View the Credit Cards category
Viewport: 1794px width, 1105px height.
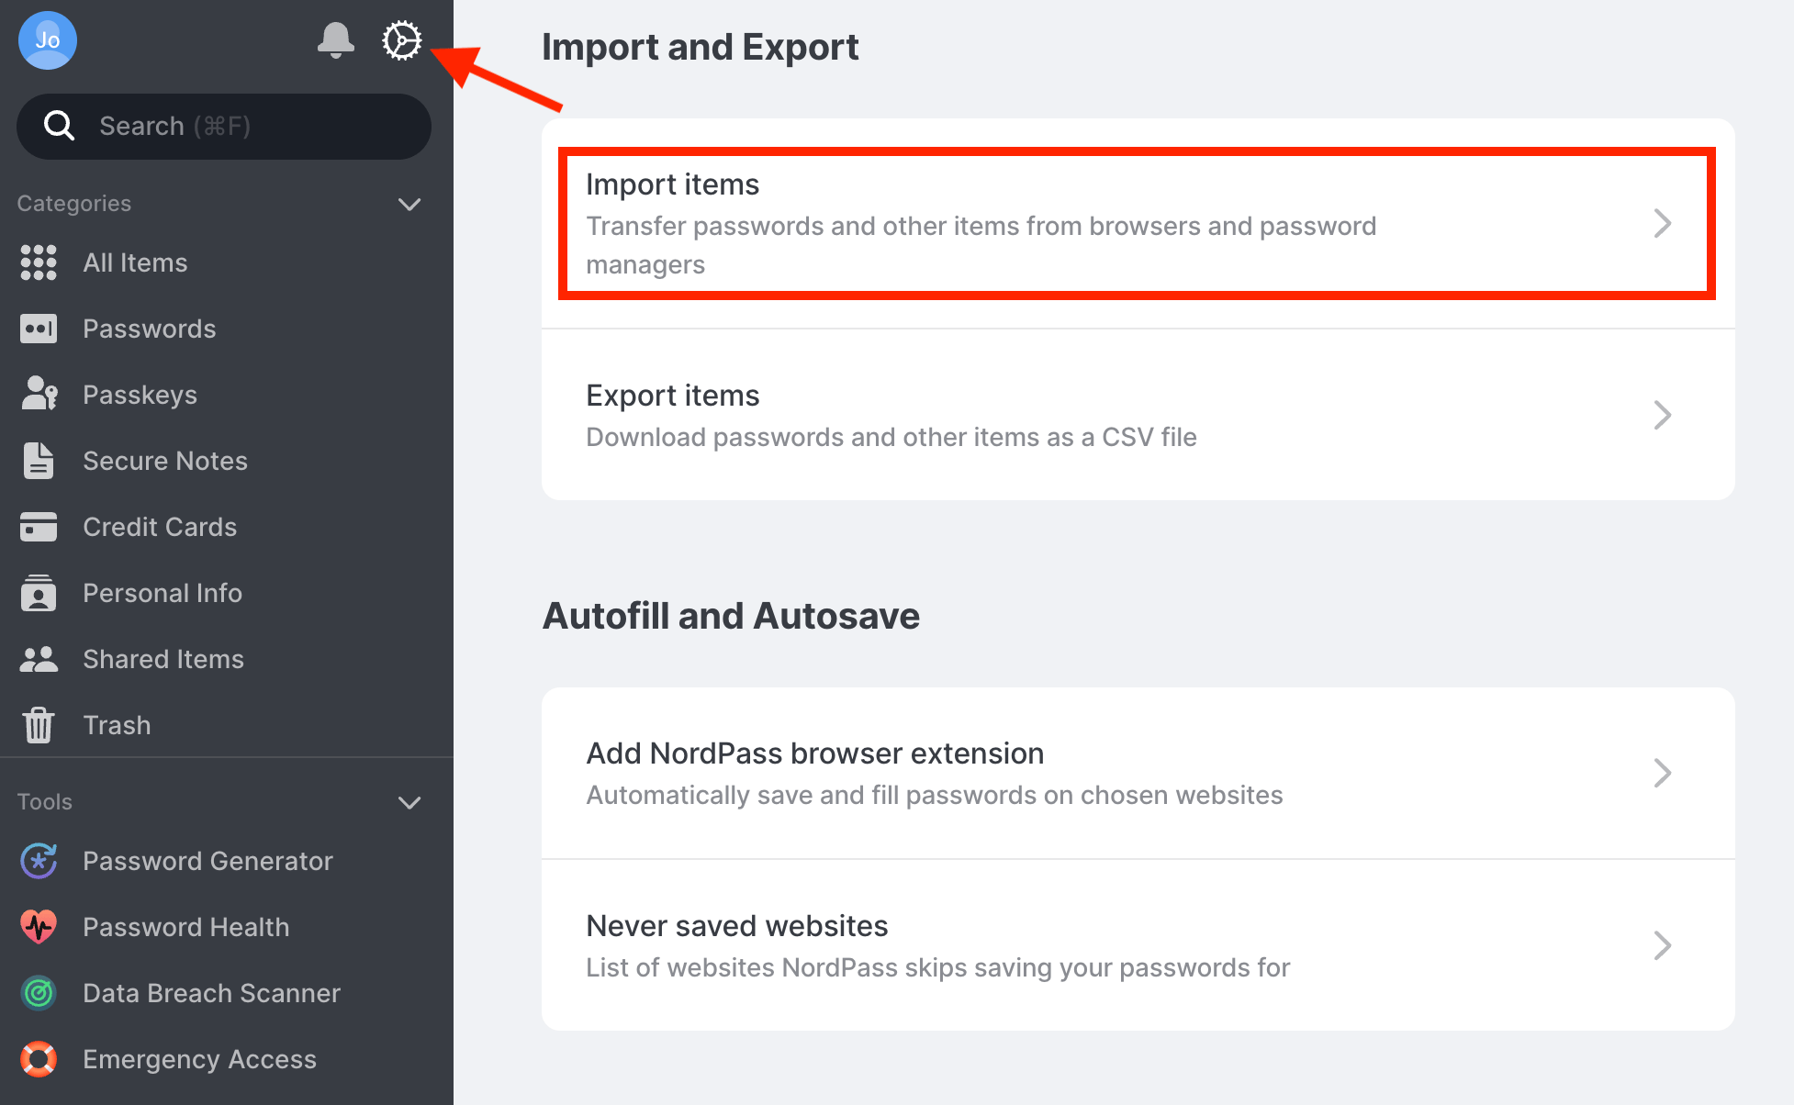pyautogui.click(x=160, y=526)
